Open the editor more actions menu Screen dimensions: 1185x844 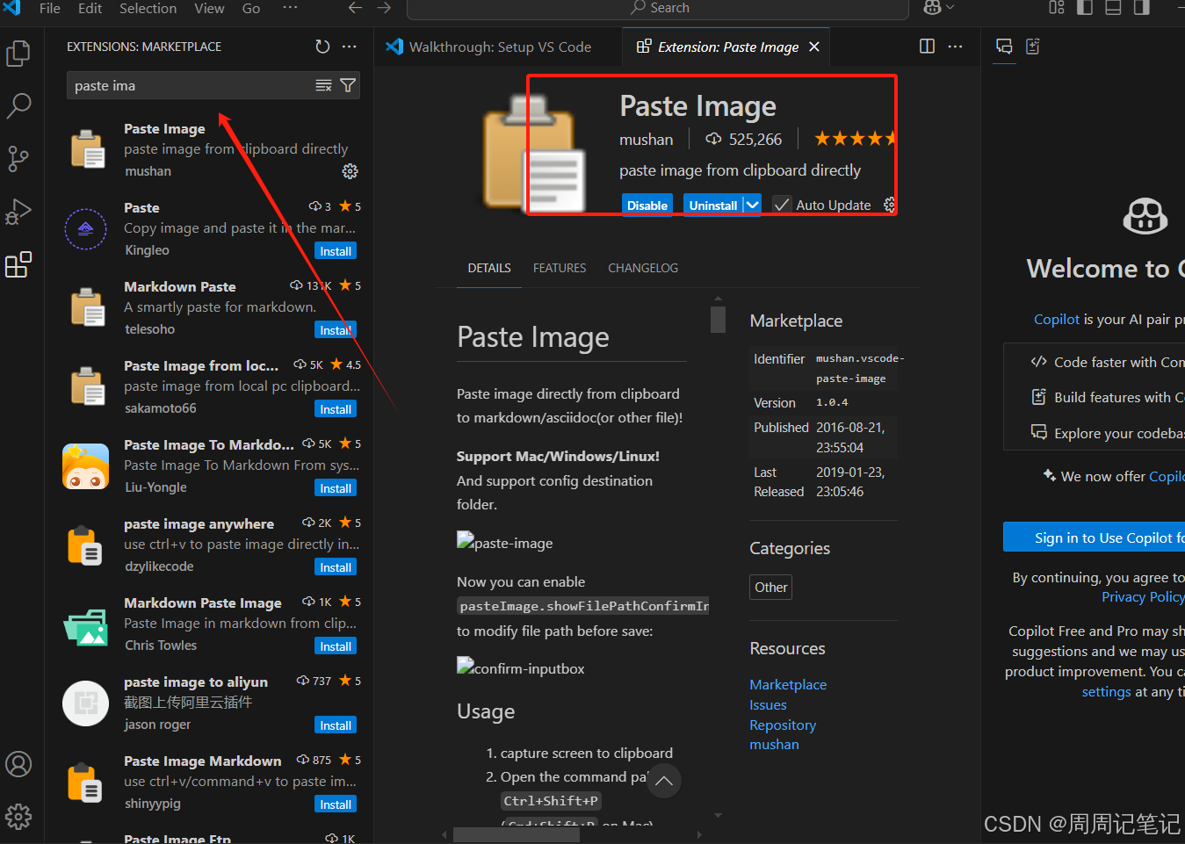[x=956, y=47]
